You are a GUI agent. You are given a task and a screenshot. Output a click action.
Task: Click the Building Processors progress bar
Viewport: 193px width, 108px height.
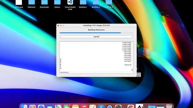[x=96, y=33]
